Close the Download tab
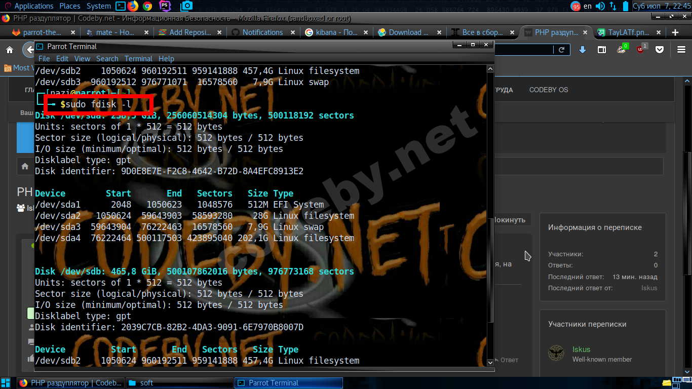The width and height of the screenshot is (692, 389). 439,32
